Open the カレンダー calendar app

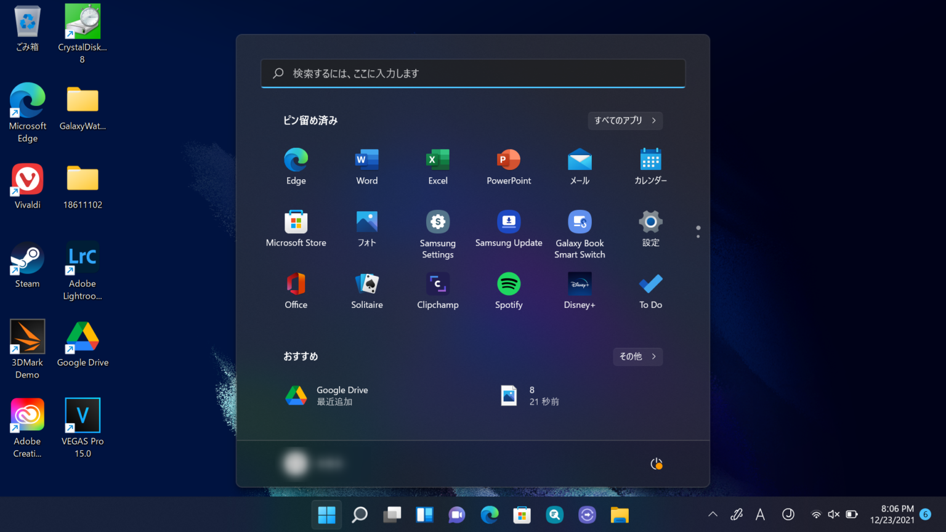pos(650,166)
